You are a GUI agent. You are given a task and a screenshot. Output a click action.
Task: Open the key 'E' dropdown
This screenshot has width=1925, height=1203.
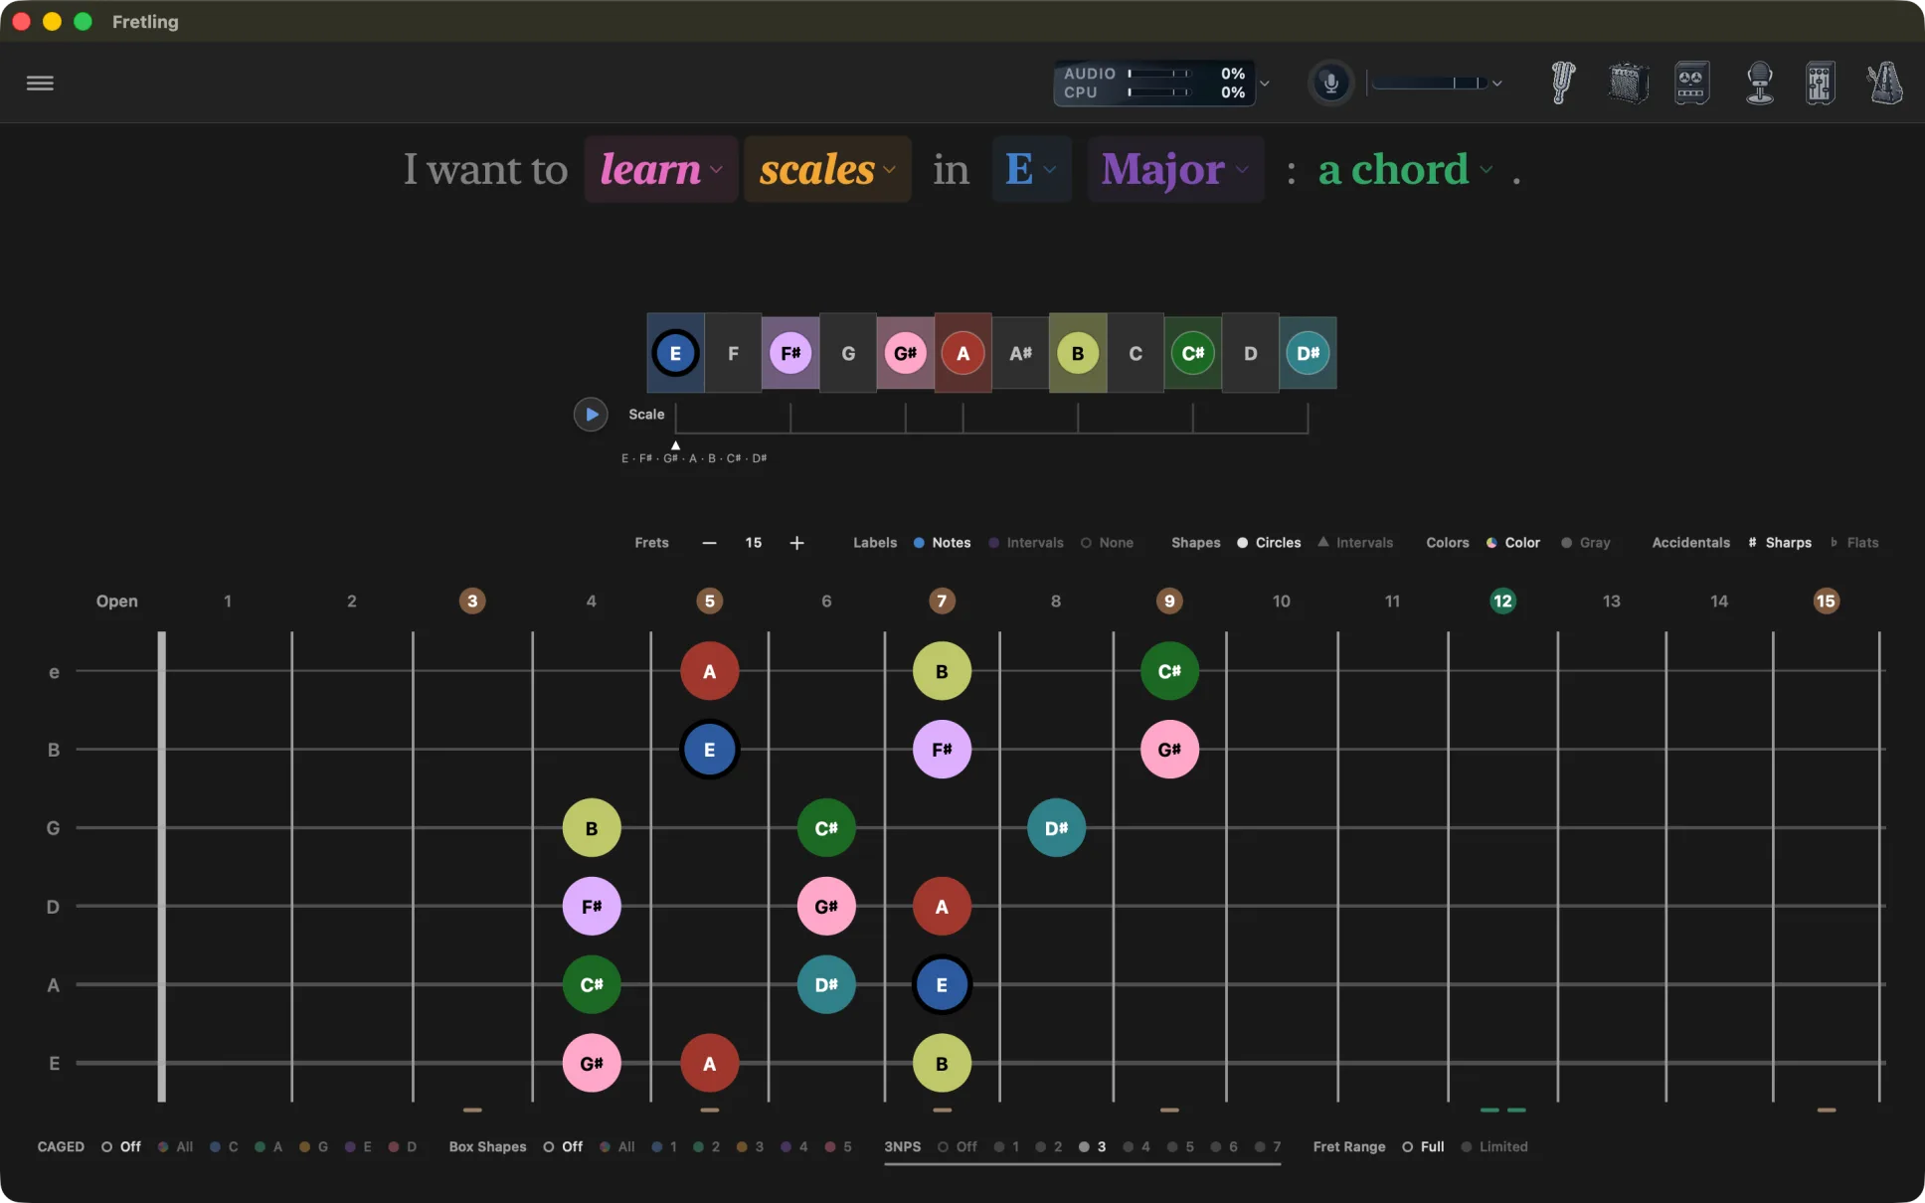(1031, 170)
